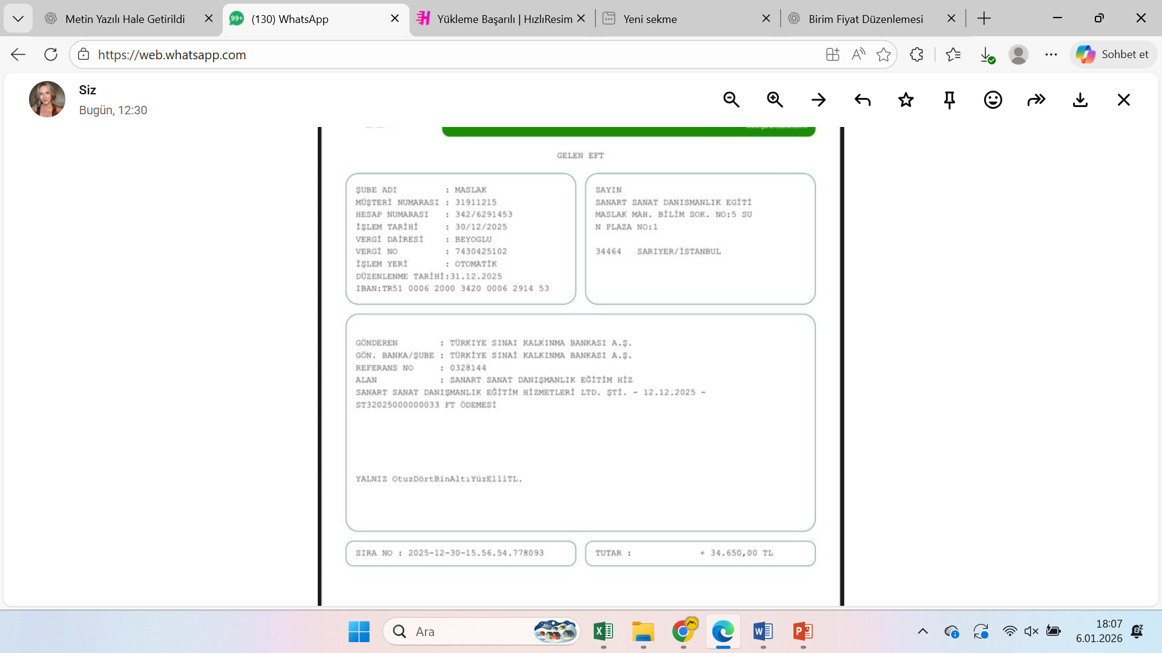
Task: Star the image message
Action: coord(906,100)
